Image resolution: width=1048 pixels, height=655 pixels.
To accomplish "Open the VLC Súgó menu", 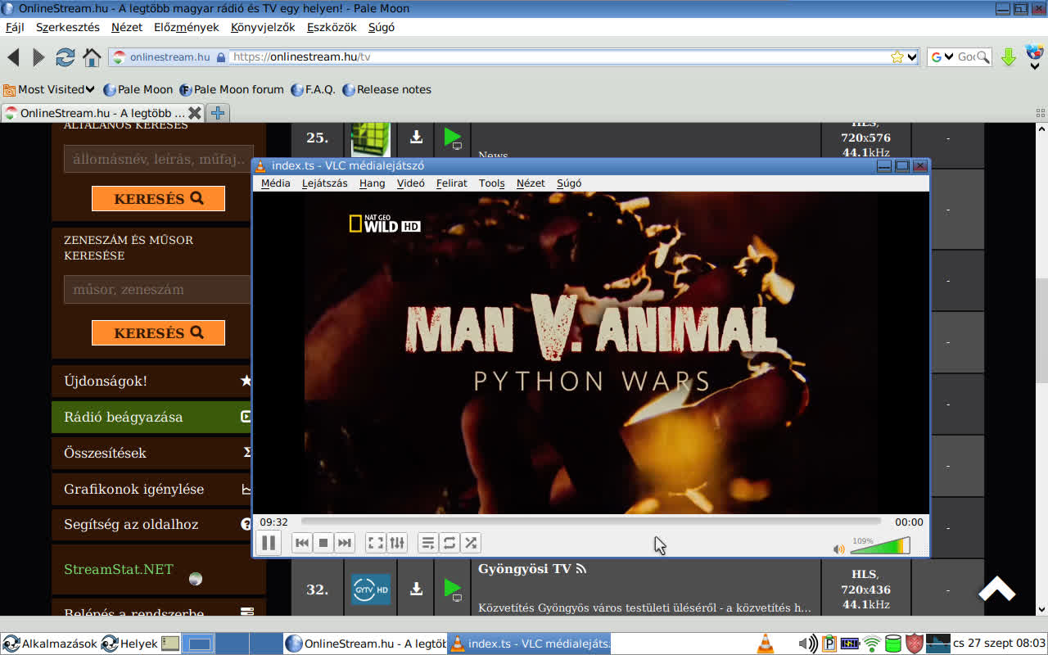I will (569, 183).
